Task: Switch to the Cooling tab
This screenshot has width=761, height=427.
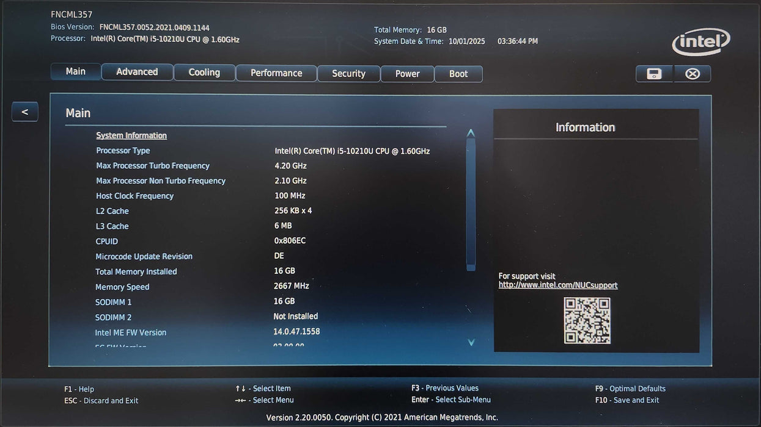Action: pyautogui.click(x=204, y=73)
